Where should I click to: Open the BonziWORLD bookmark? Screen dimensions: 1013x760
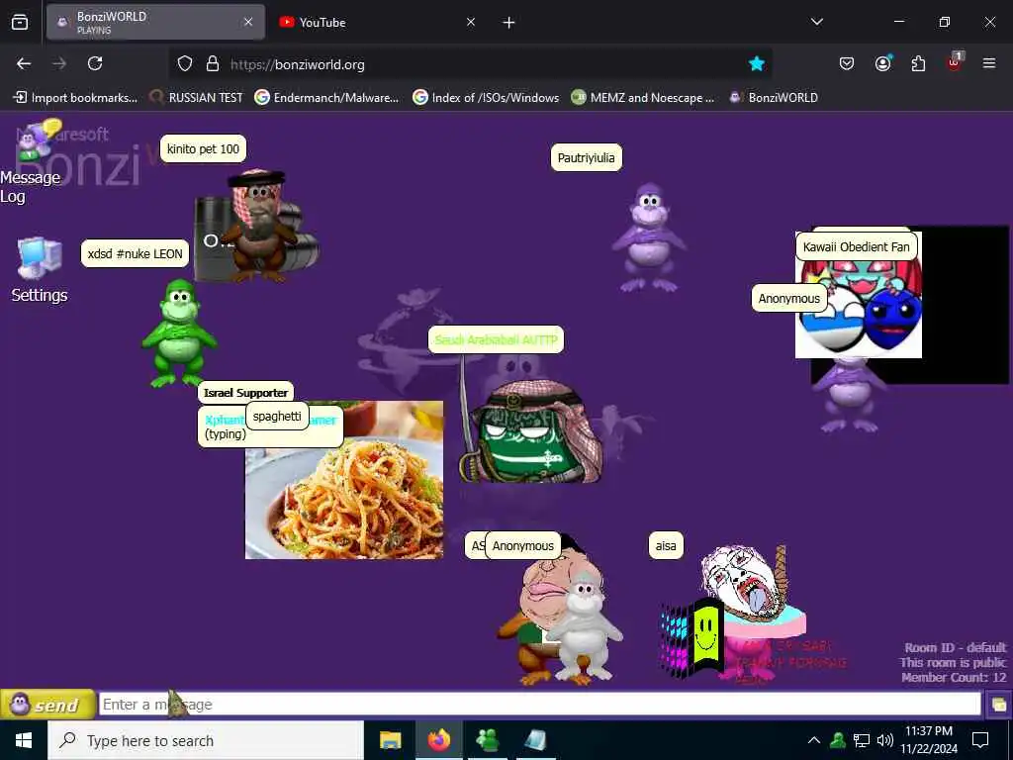point(774,98)
